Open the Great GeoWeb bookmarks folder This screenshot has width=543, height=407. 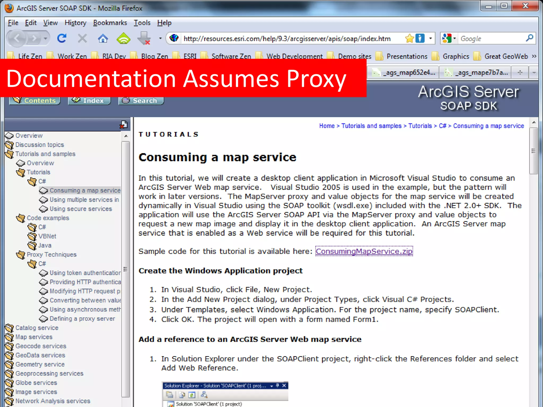click(x=501, y=56)
